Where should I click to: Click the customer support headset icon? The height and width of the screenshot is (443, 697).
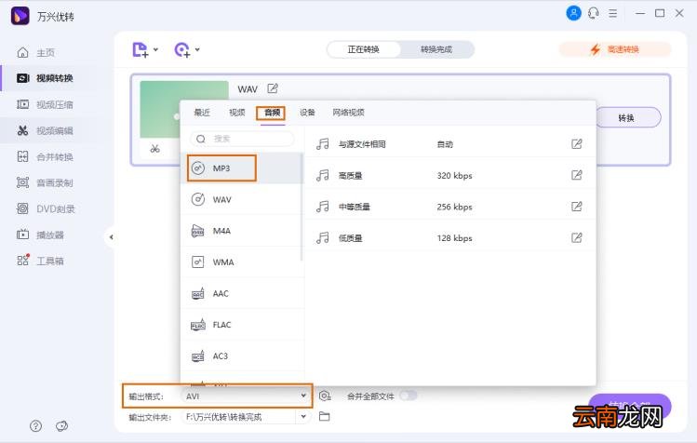point(594,13)
